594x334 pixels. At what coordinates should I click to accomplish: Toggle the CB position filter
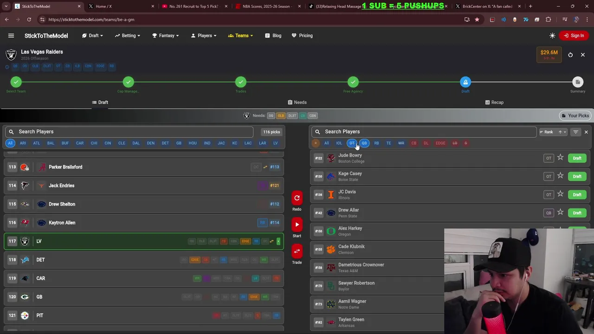coord(414,143)
